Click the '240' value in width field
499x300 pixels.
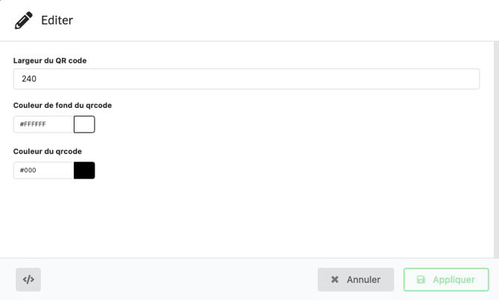pyautogui.click(x=30, y=79)
